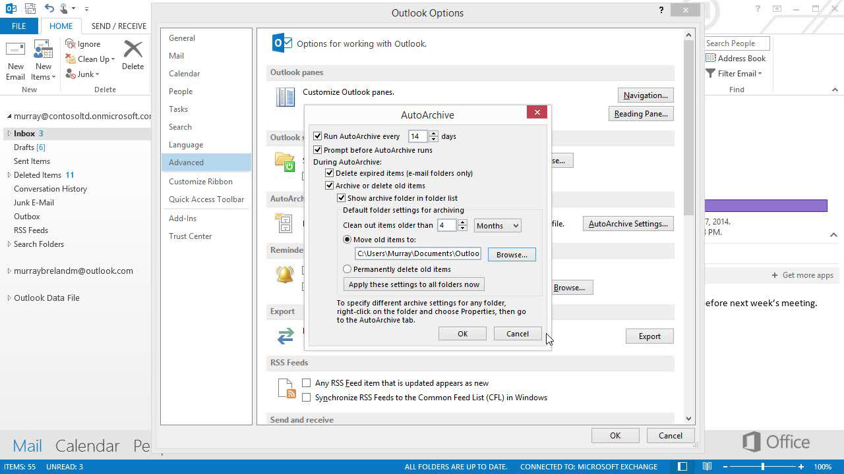Click the reading view icon in status bar
This screenshot has height=474, width=844.
(x=707, y=467)
